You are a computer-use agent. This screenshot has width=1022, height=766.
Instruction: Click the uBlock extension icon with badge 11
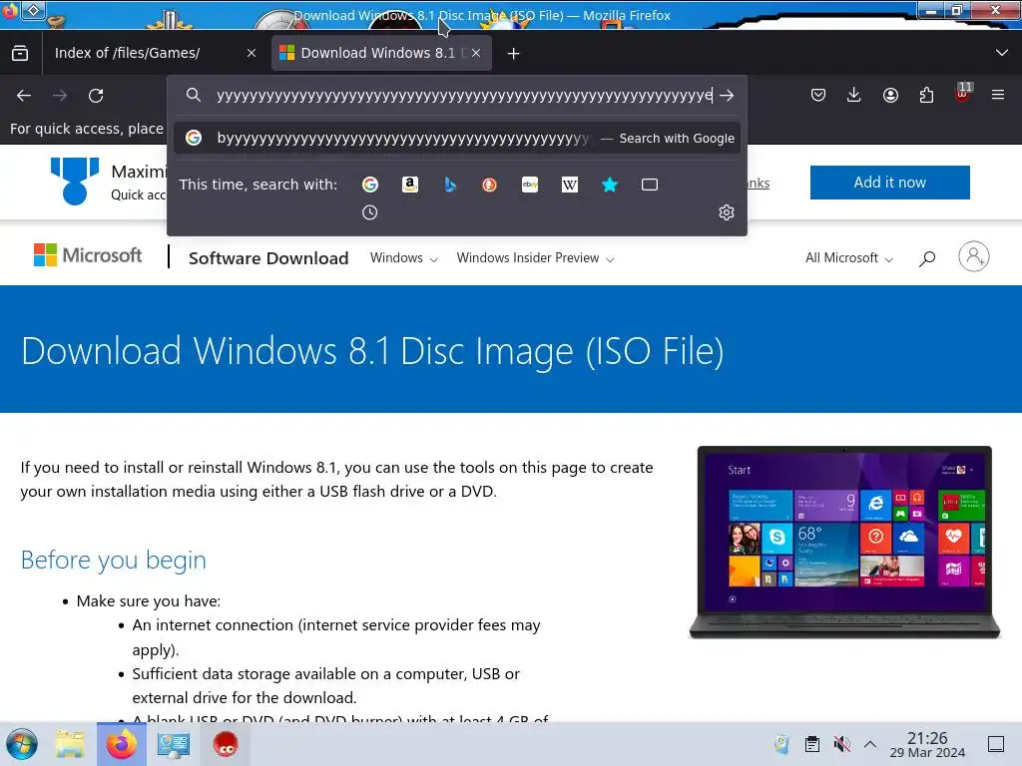[963, 95]
